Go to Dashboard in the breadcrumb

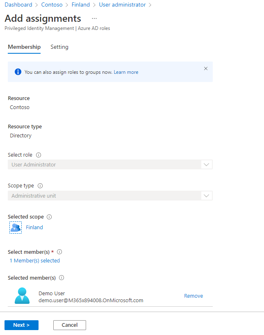(18, 5)
